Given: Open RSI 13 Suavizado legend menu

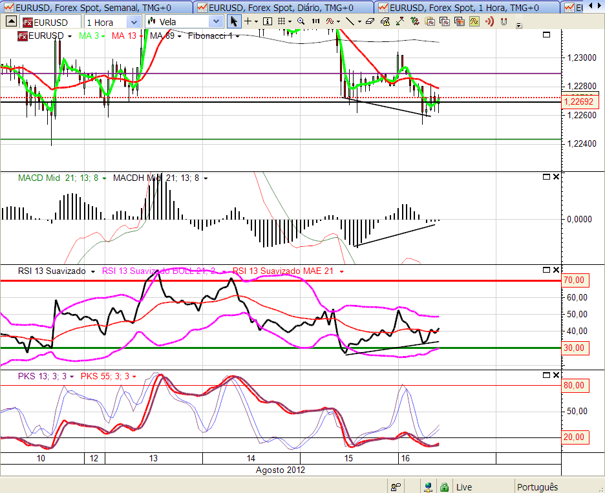Looking at the screenshot, I should [x=92, y=272].
